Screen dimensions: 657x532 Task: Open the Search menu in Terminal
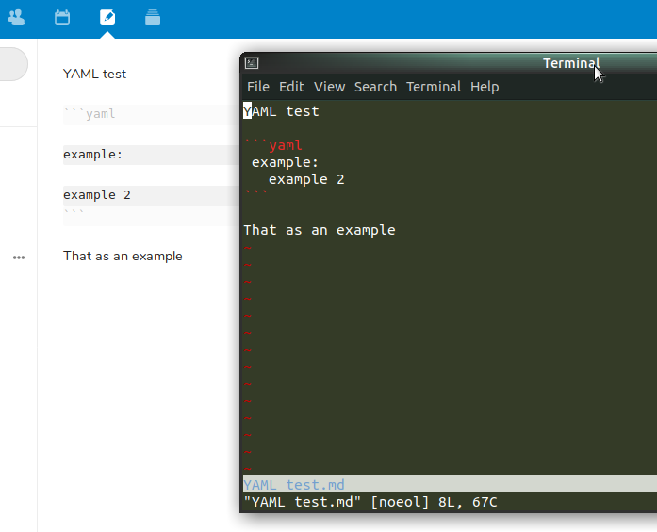(375, 87)
